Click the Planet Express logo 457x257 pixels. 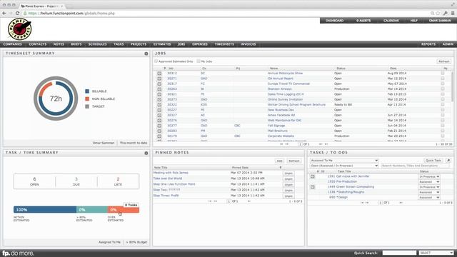coord(19,29)
